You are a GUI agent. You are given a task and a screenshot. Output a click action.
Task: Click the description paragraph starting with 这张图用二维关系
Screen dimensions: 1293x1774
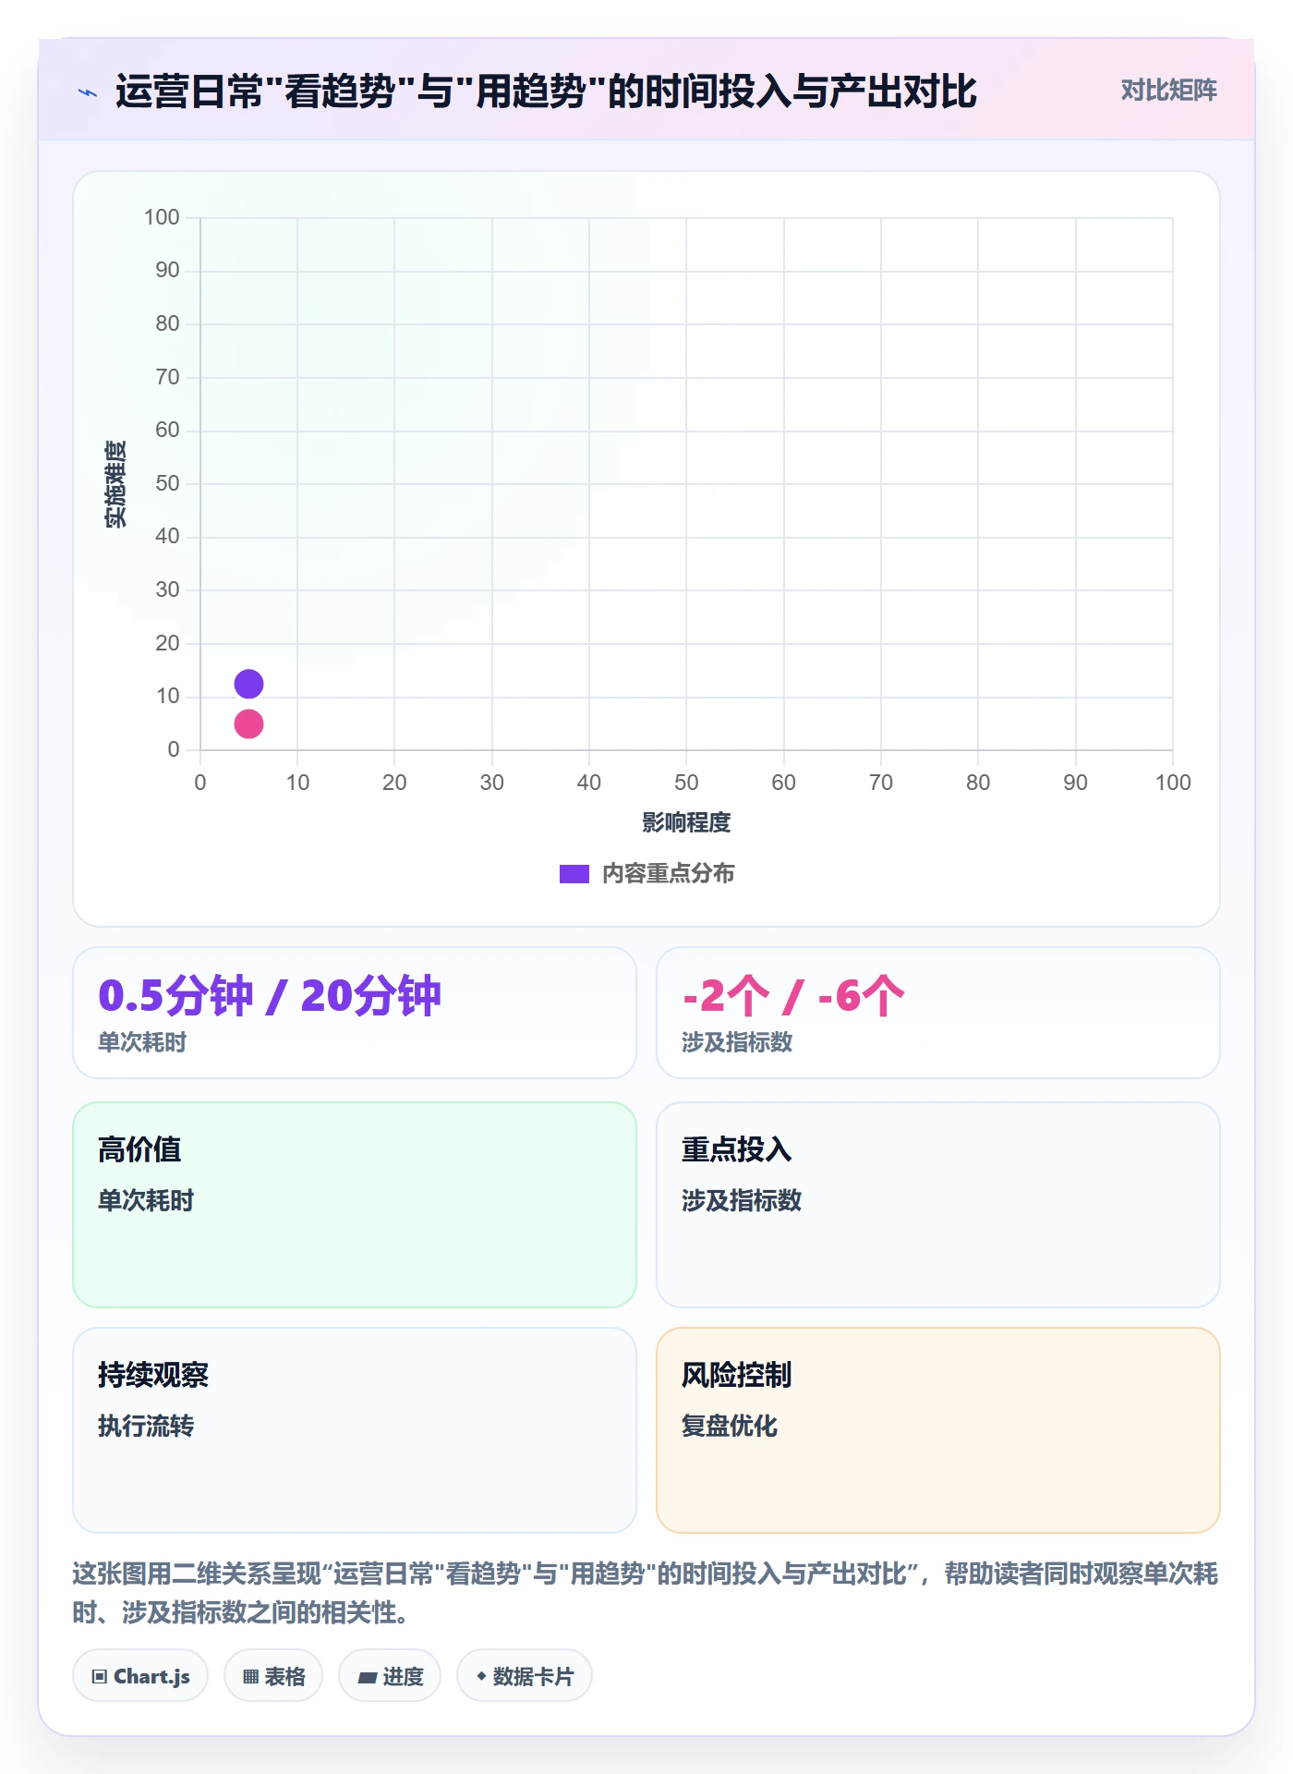coord(646,1593)
